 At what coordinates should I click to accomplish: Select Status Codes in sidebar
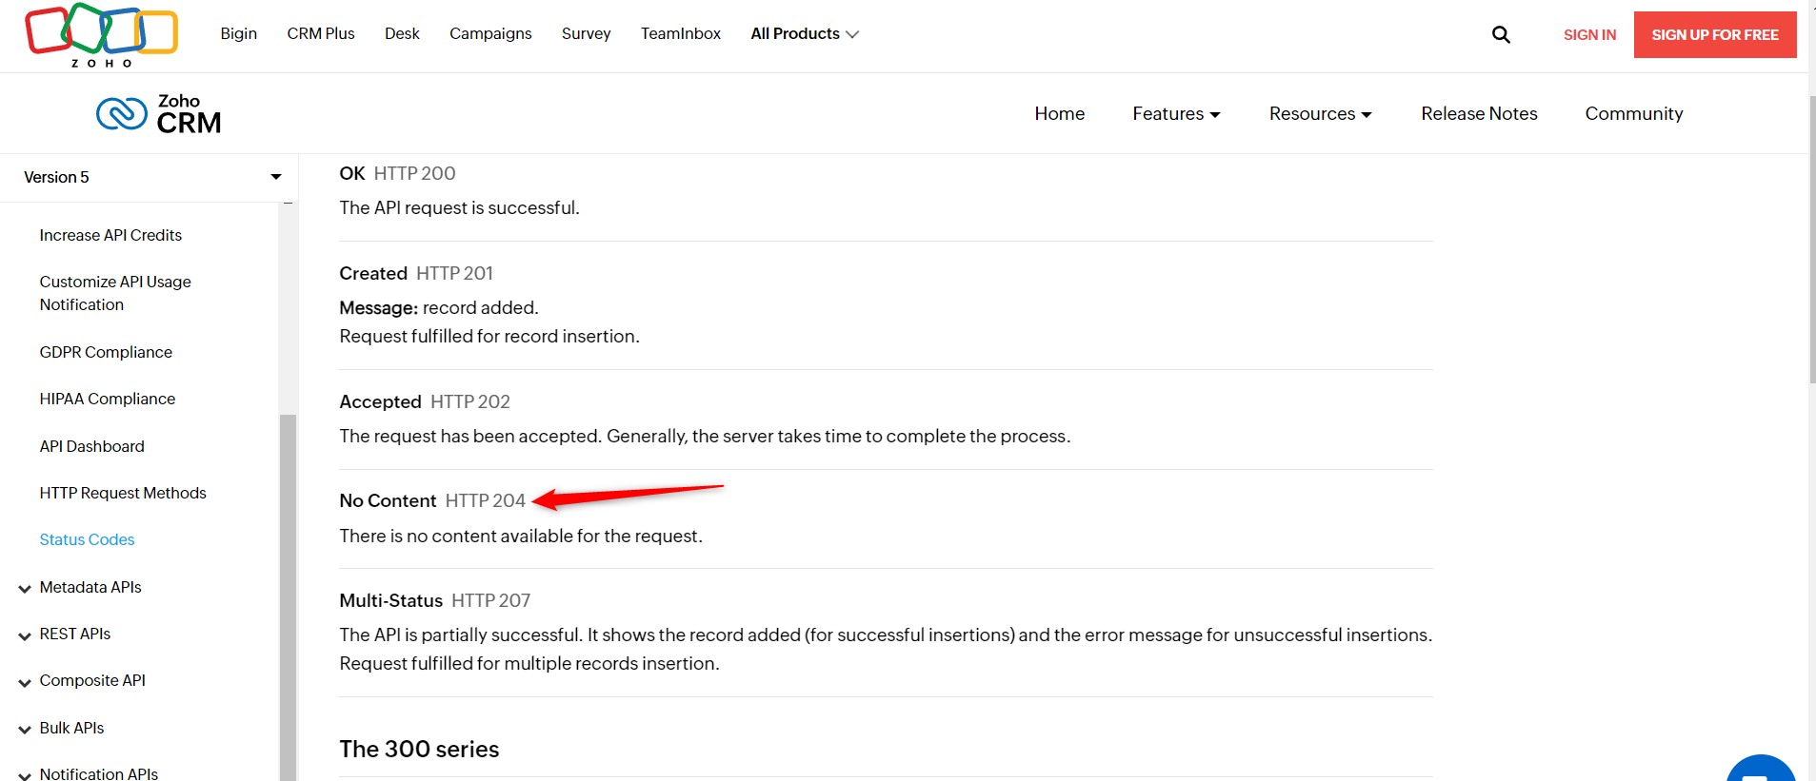[87, 540]
